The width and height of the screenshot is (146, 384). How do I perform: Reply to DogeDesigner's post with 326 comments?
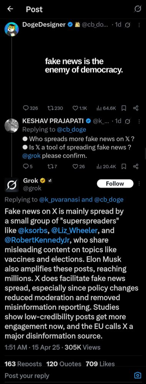[30, 108]
